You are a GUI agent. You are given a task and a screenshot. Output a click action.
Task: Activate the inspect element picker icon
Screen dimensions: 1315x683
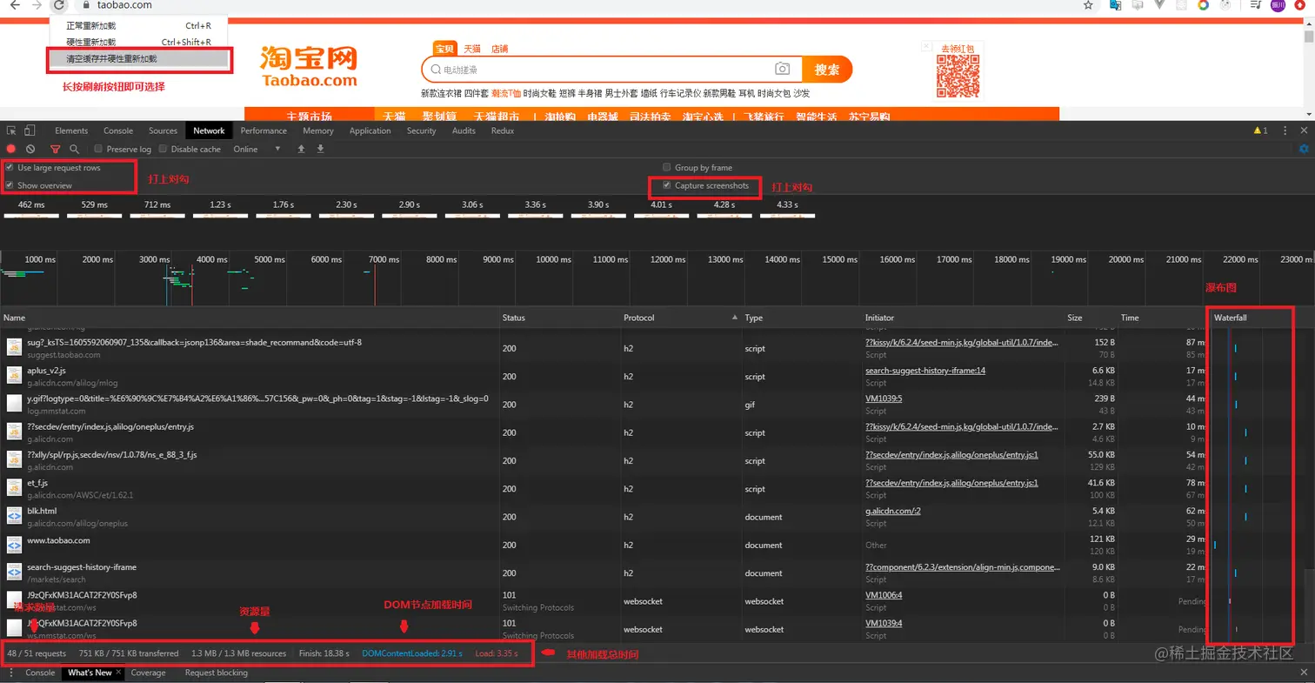pos(12,131)
